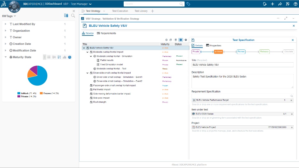Click the InWork legend color swatch
Screen dimensions: 299x168
point(19,93)
